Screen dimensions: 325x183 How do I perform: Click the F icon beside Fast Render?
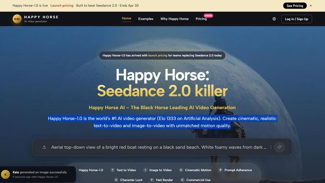(152, 180)
